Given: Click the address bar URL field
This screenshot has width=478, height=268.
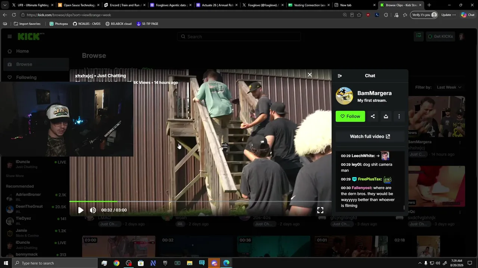Looking at the screenshot, I should 183,15.
